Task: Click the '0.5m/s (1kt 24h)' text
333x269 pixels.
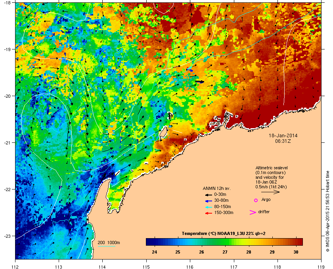Action: pos(271,187)
